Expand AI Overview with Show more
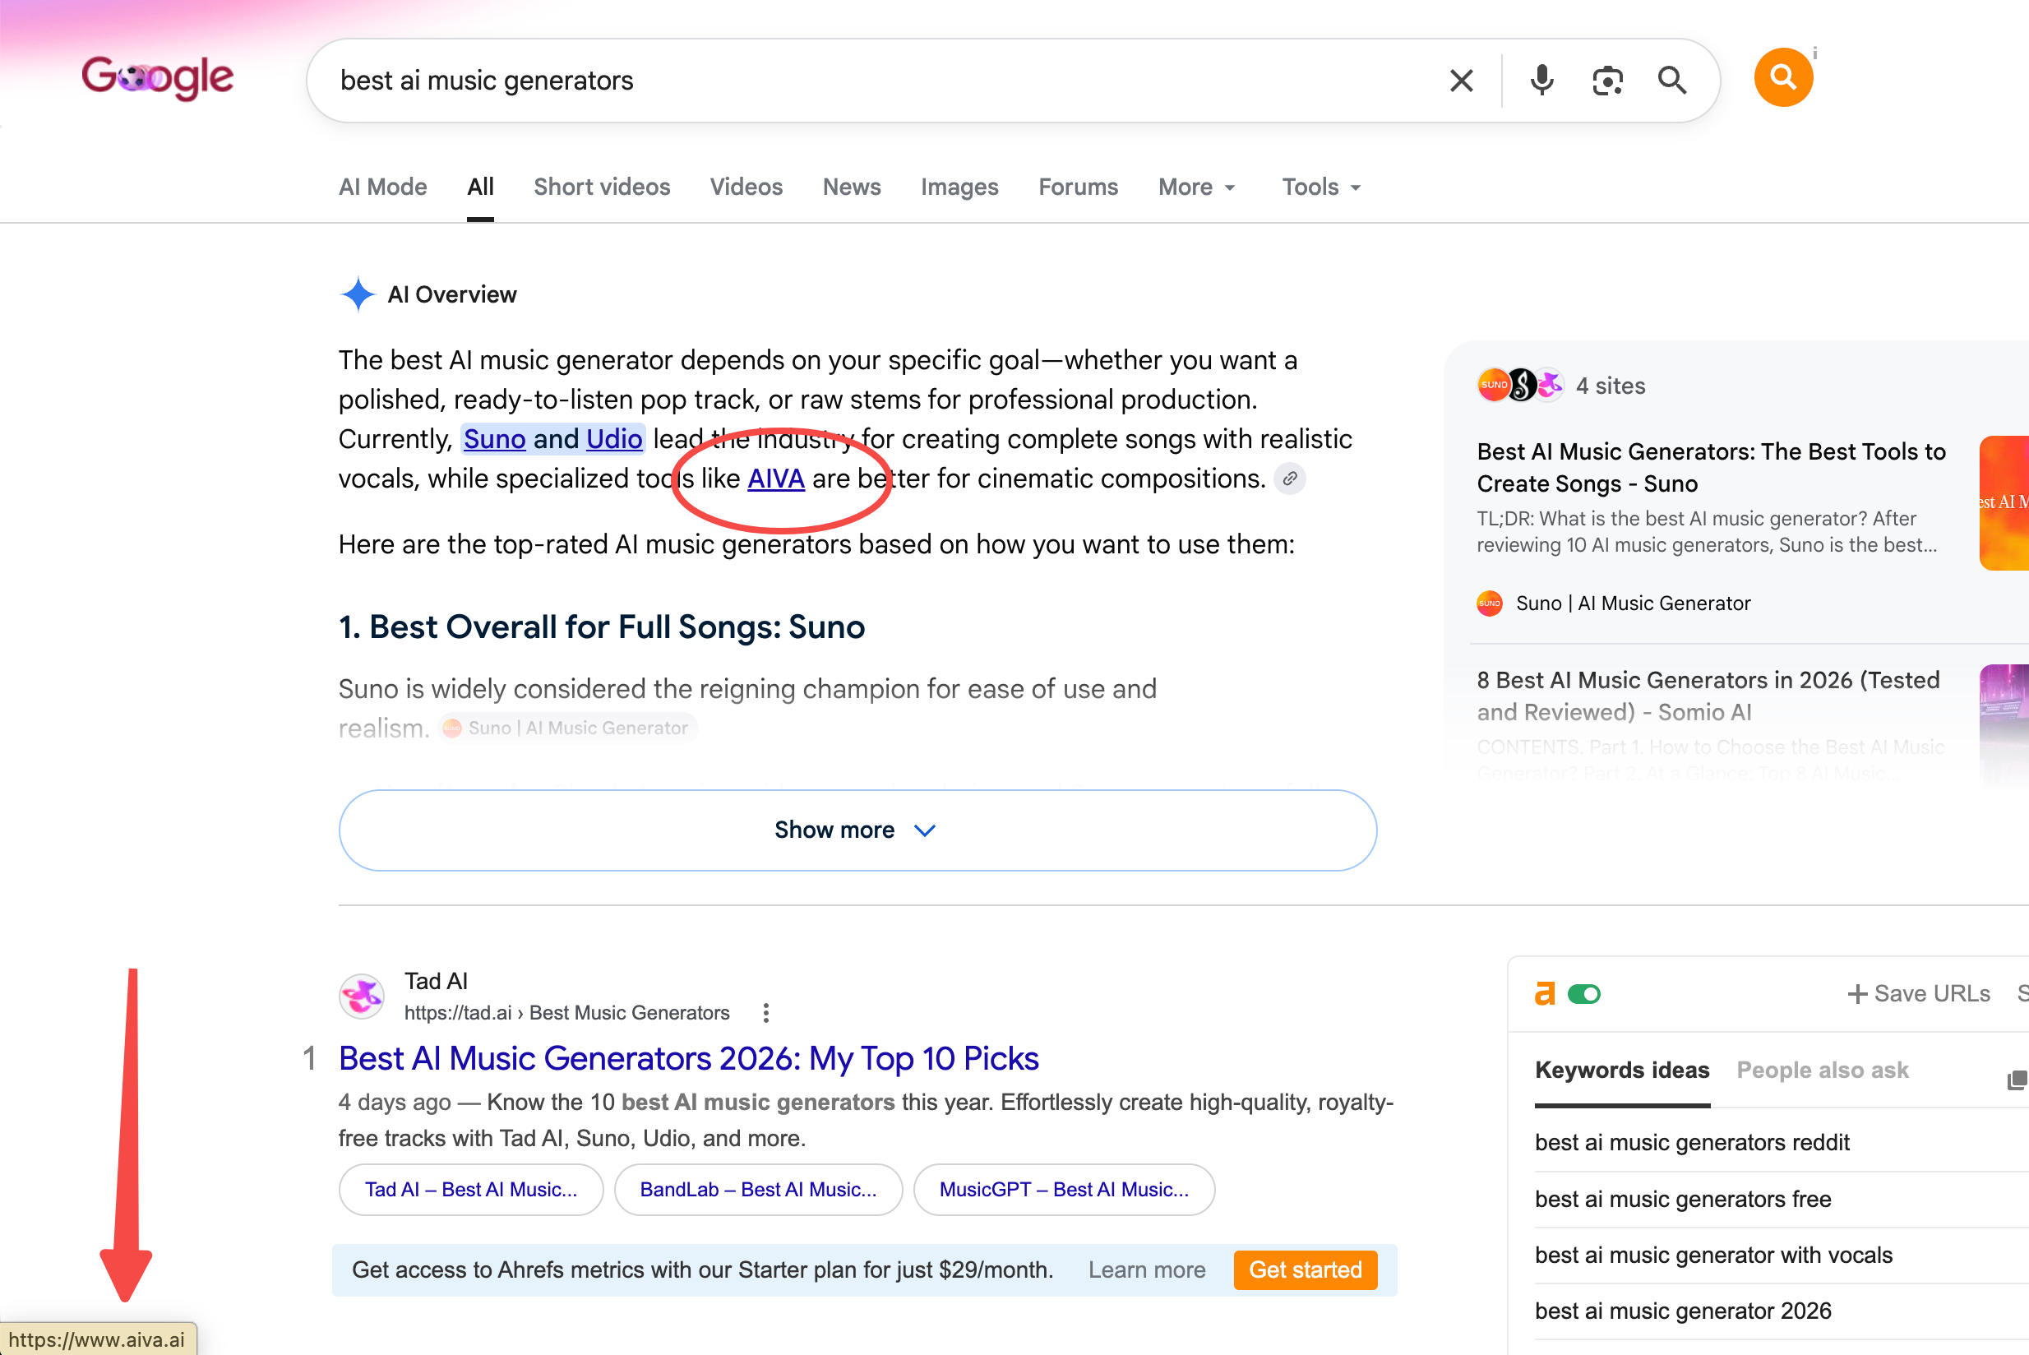This screenshot has height=1355, width=2029. (857, 830)
